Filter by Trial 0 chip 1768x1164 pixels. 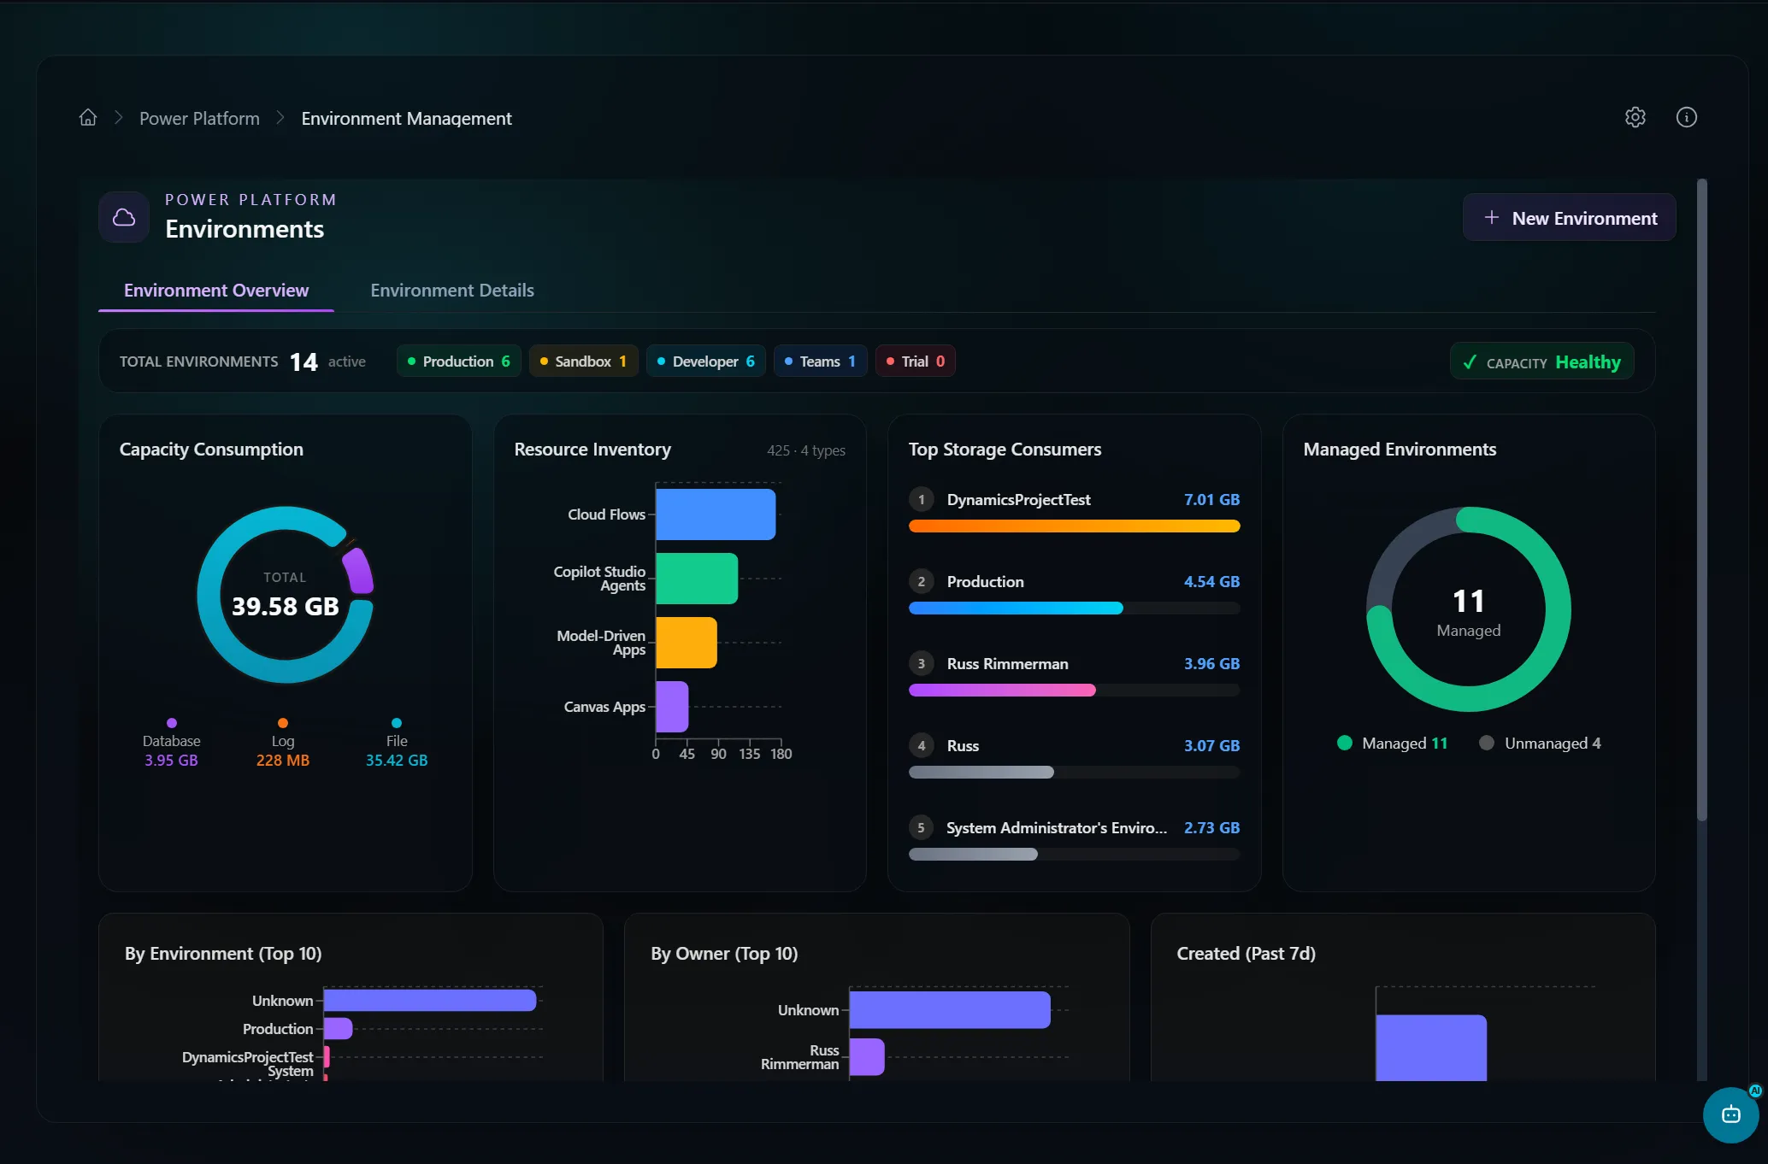click(916, 362)
